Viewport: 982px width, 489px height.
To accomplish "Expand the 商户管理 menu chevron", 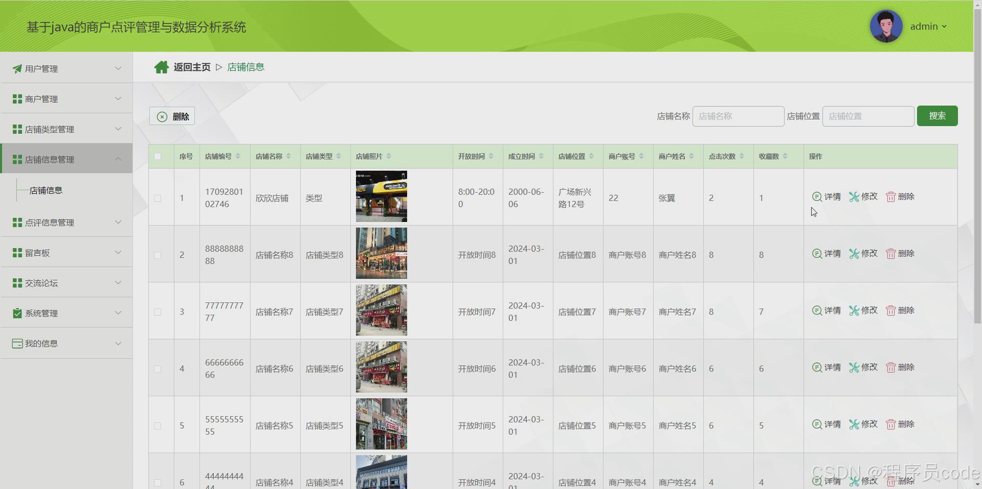I will [118, 98].
